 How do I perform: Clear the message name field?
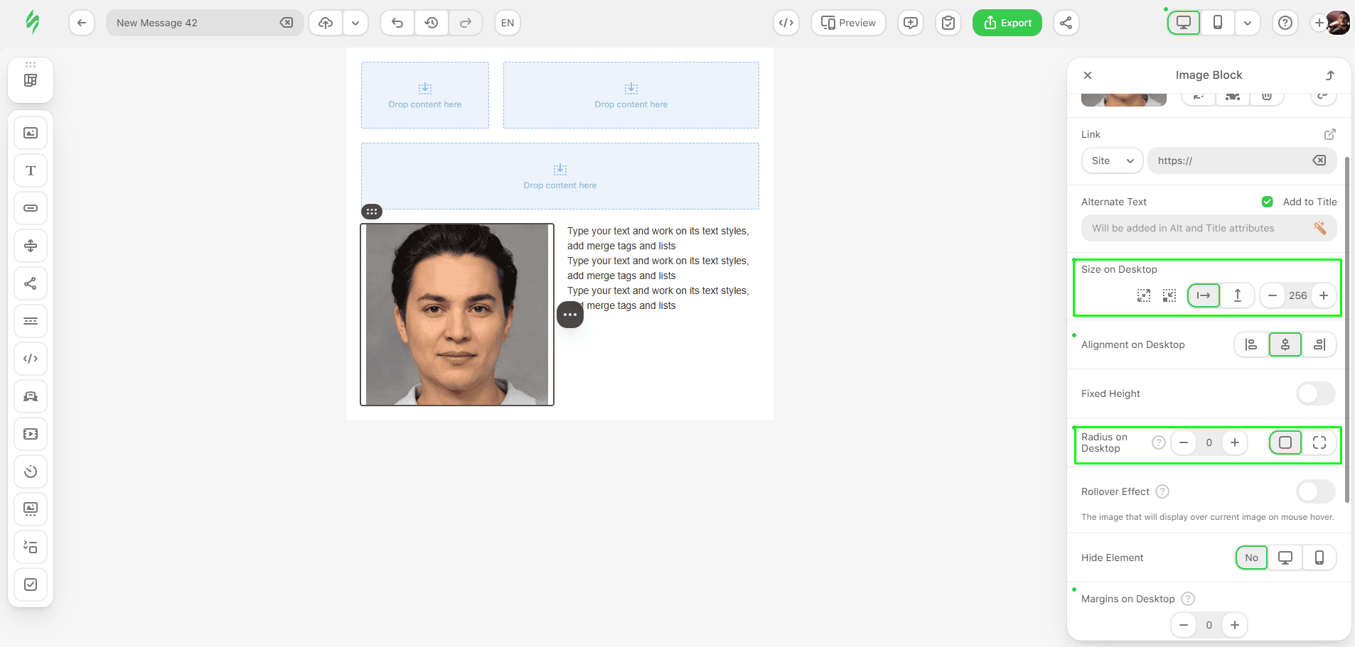point(286,23)
